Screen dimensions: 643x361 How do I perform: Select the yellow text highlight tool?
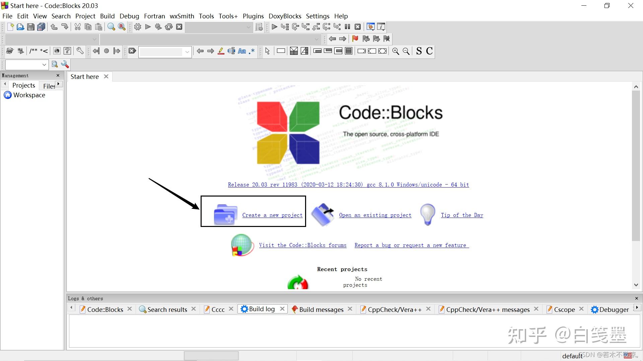[x=221, y=51]
